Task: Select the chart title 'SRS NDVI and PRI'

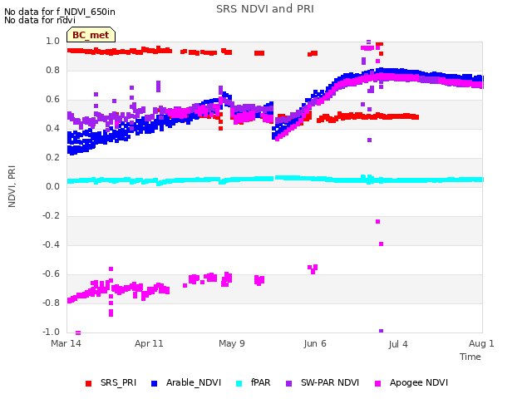Action: [x=265, y=9]
